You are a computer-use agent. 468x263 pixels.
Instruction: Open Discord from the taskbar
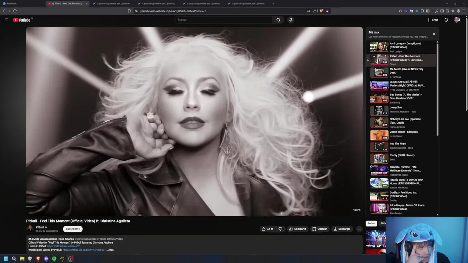[x=46, y=259]
